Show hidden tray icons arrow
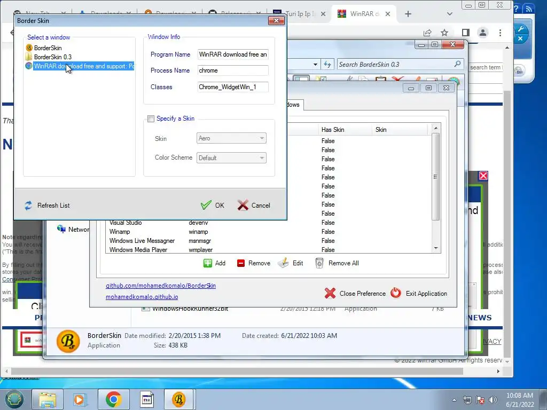The image size is (547, 410). (454, 400)
